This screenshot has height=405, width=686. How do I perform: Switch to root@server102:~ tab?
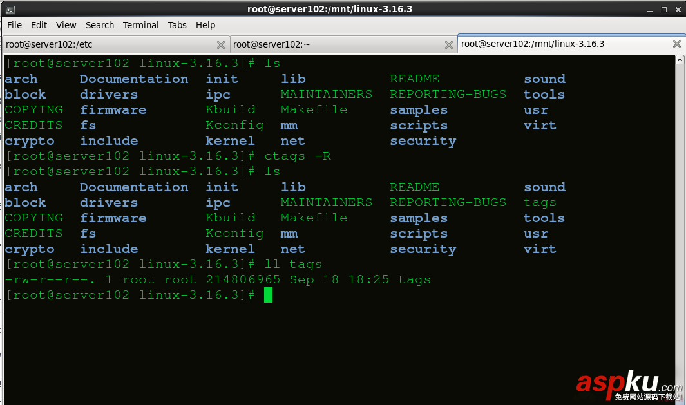(x=343, y=44)
